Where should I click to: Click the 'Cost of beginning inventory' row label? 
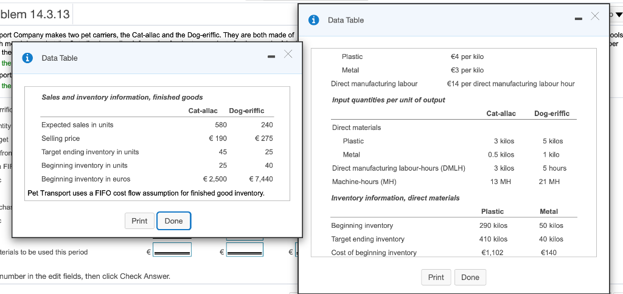tap(374, 253)
